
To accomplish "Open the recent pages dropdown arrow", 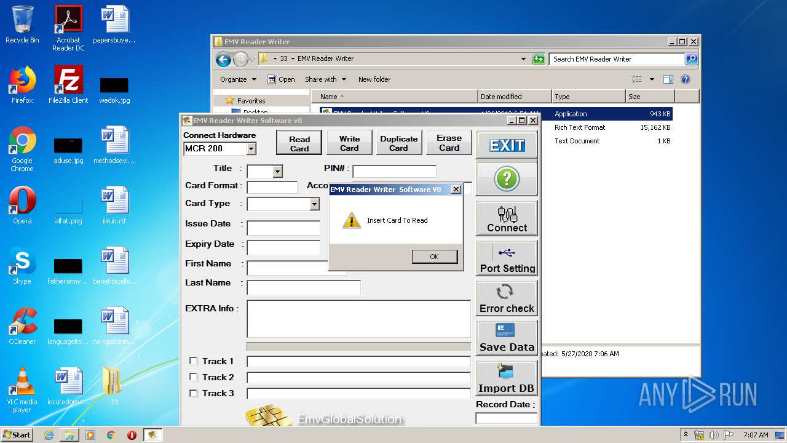I will click(x=252, y=60).
